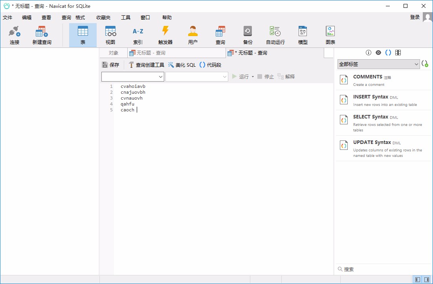This screenshot has height=284, width=433.
Task: Expand the Run (运行) dropdown arrow
Action: tap(253, 76)
